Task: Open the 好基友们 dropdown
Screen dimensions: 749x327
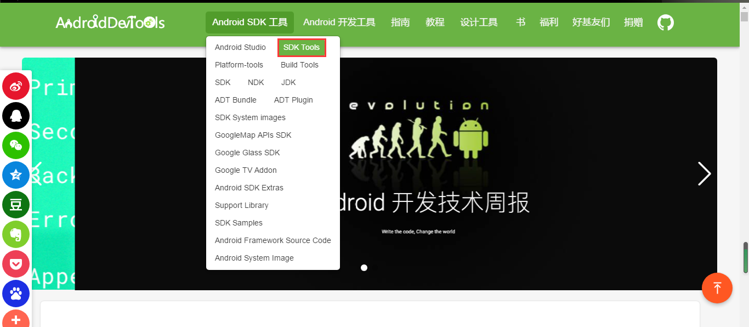Action: click(x=591, y=22)
